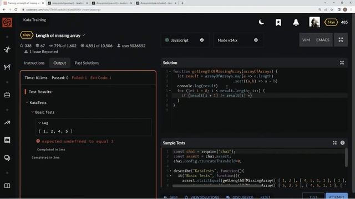355x199 pixels.
Task: Click the honor score 485
Action: coord(344,22)
